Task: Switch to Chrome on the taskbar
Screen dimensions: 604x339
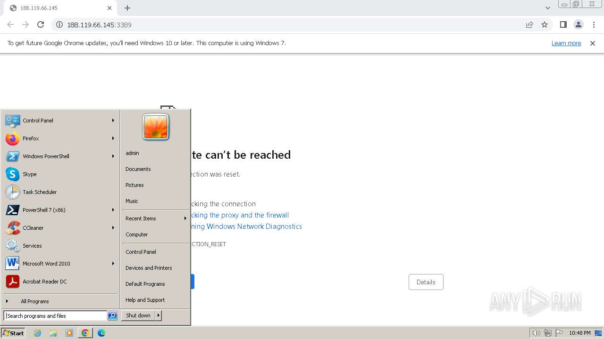Action: tap(85, 333)
